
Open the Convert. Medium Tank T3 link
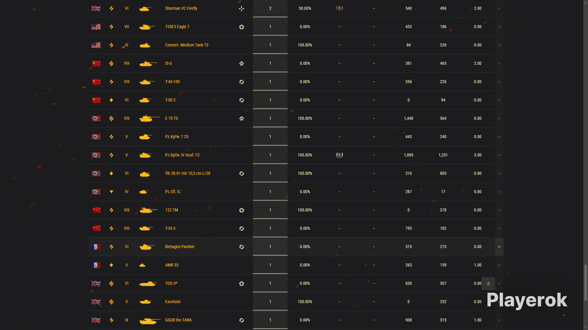(x=187, y=45)
